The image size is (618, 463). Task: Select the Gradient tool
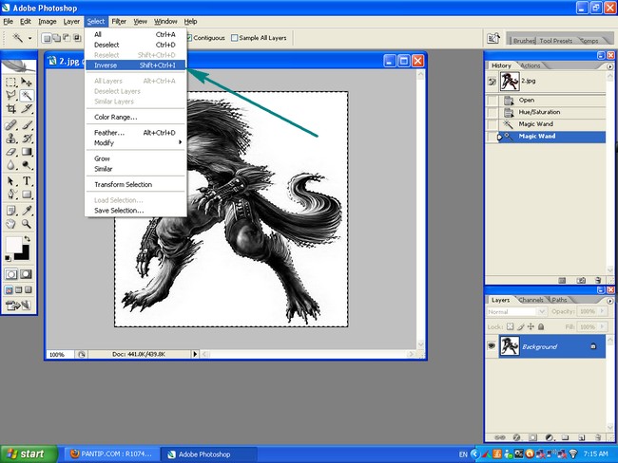pyautogui.click(x=27, y=152)
